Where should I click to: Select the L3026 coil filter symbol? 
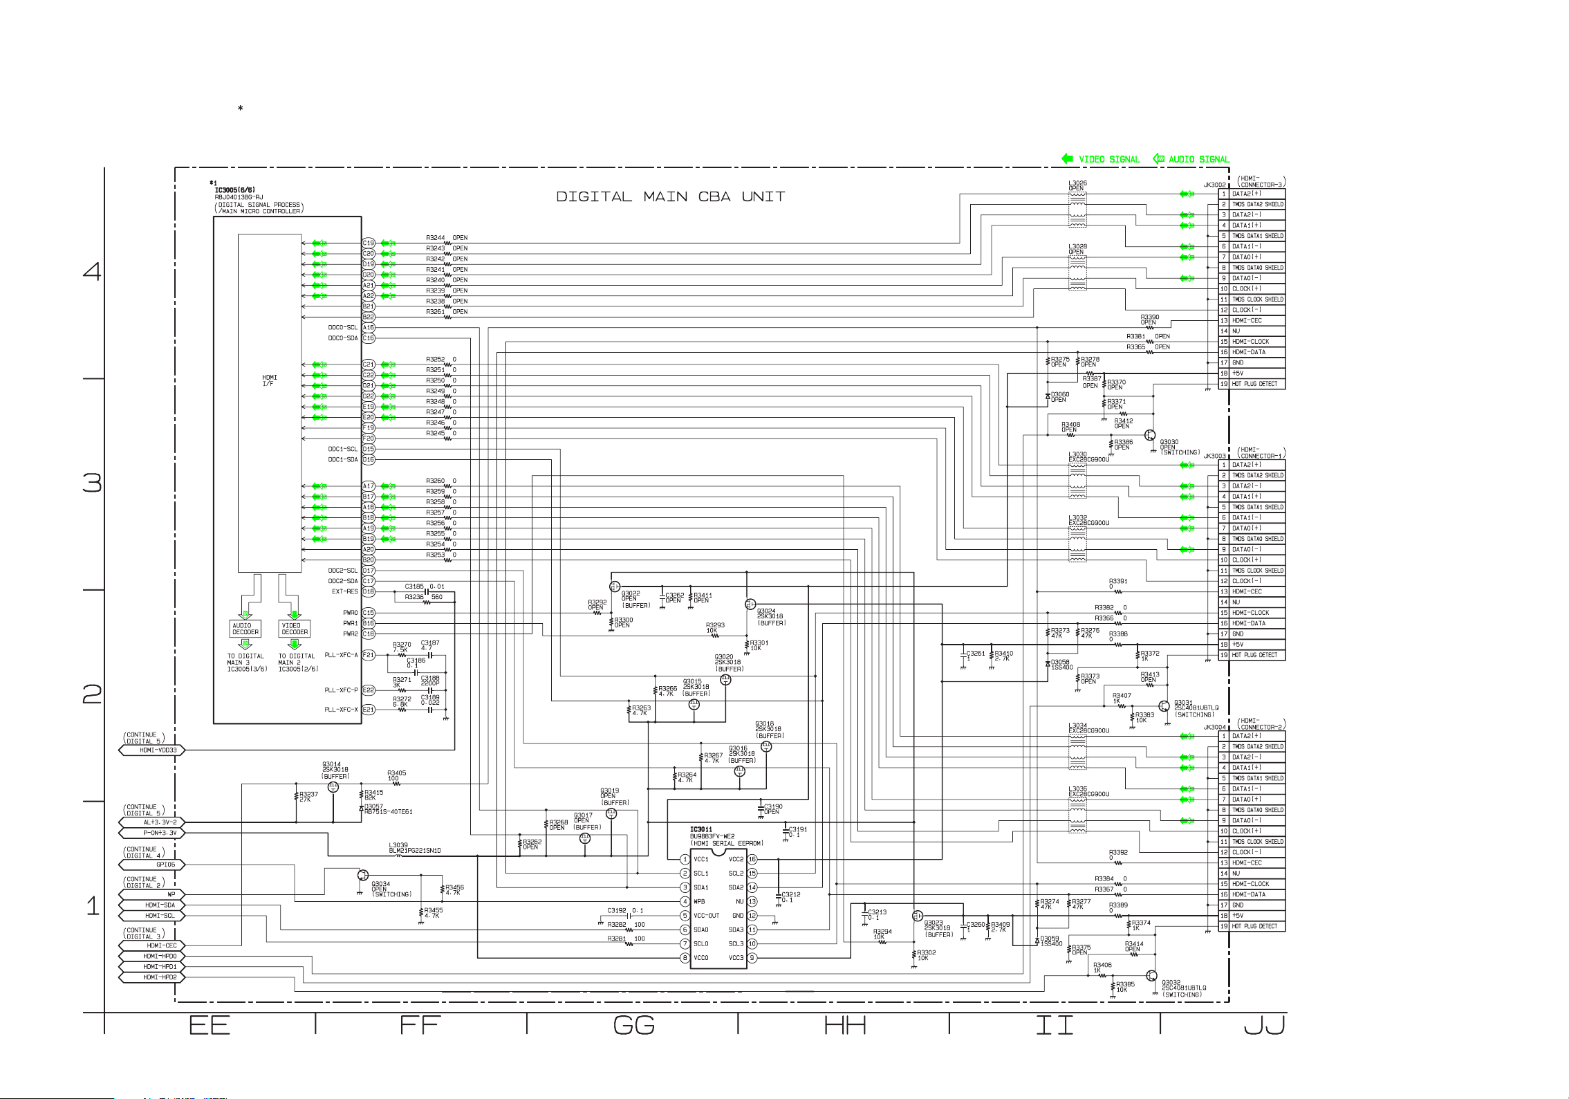(x=1077, y=210)
